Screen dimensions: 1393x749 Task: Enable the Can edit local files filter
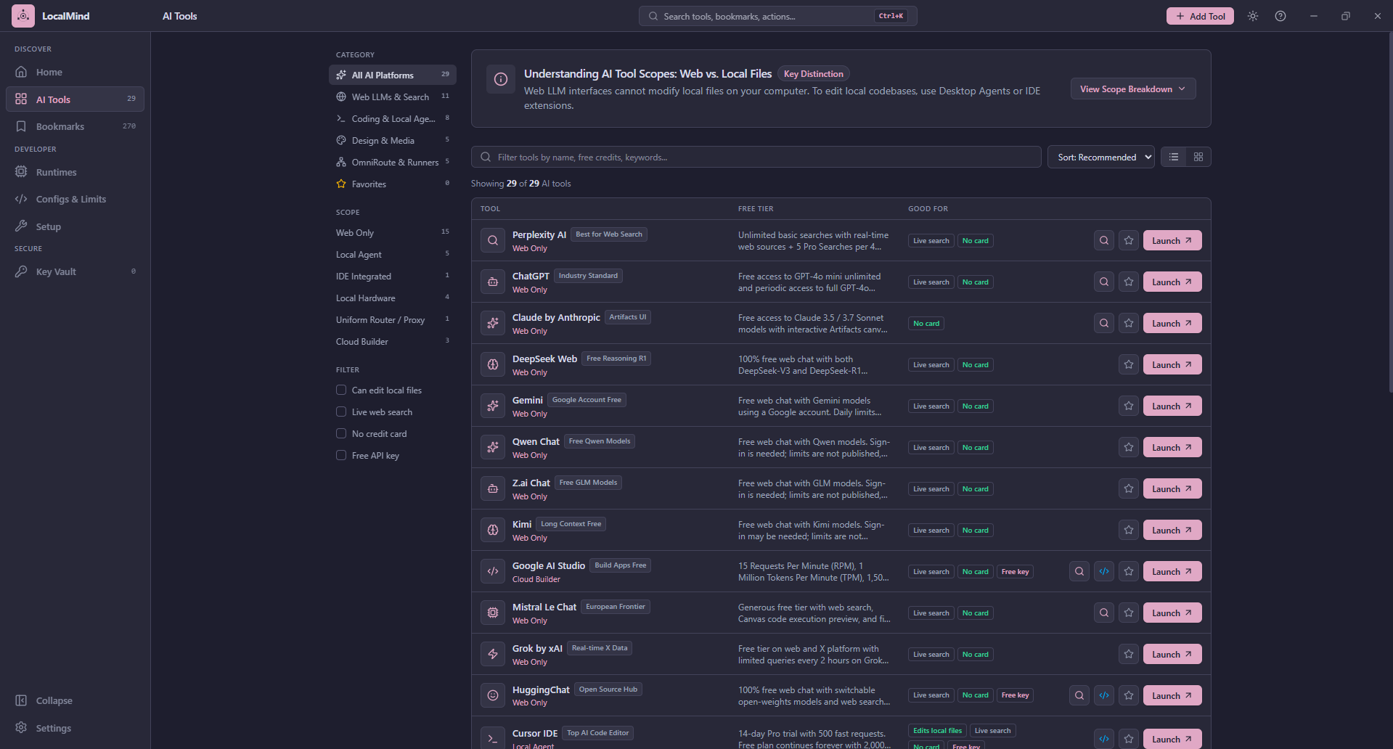point(341,390)
